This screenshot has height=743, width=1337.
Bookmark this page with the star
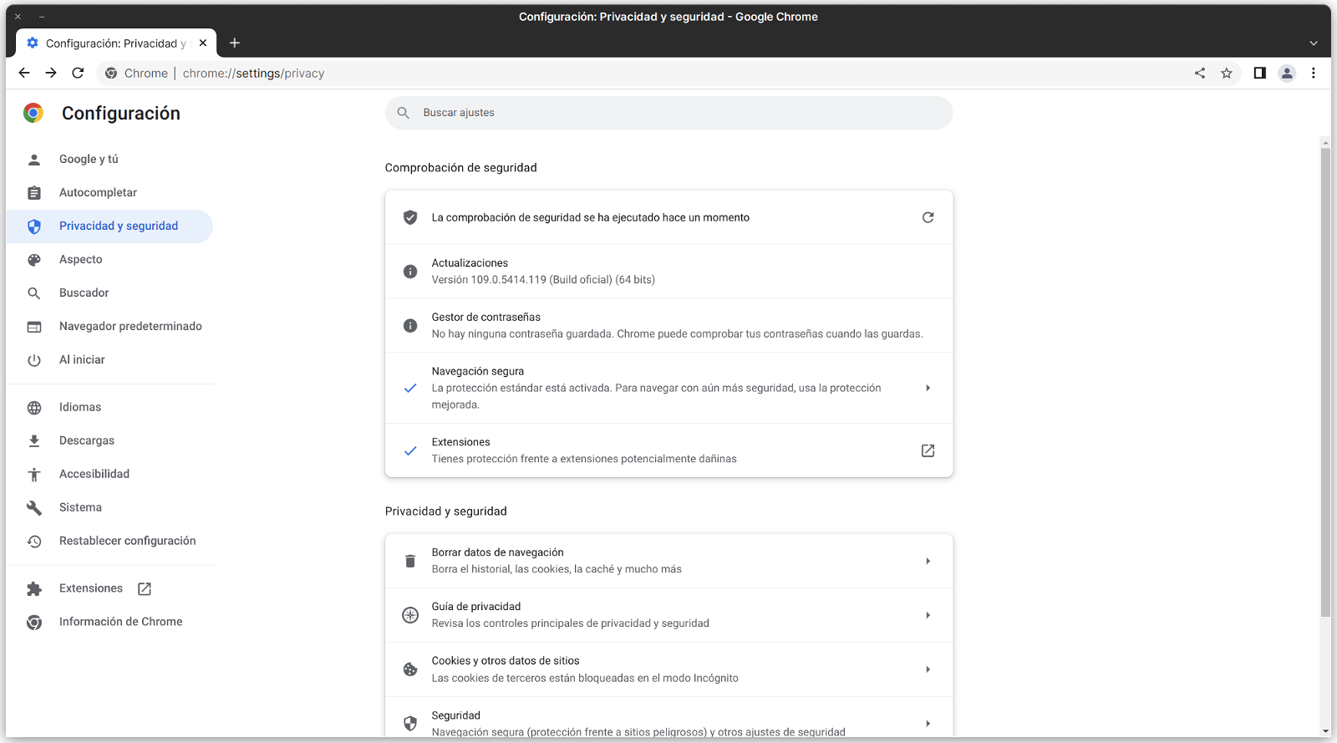pyautogui.click(x=1227, y=74)
